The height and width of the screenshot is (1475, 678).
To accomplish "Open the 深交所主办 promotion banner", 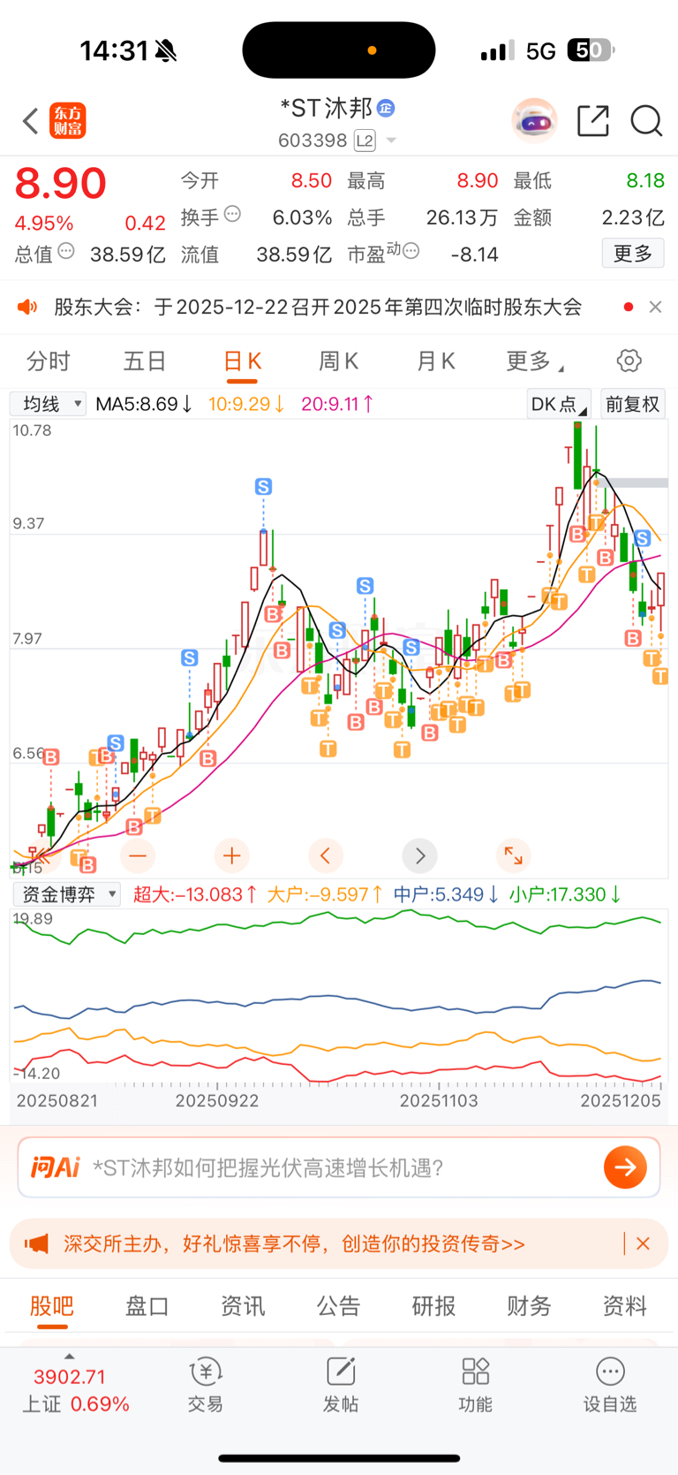I will point(294,1244).
